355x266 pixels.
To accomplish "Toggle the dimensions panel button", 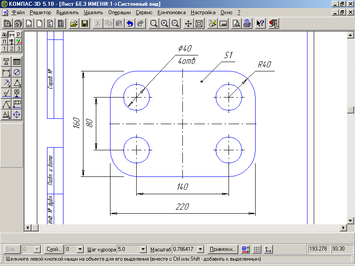I will (12, 35).
